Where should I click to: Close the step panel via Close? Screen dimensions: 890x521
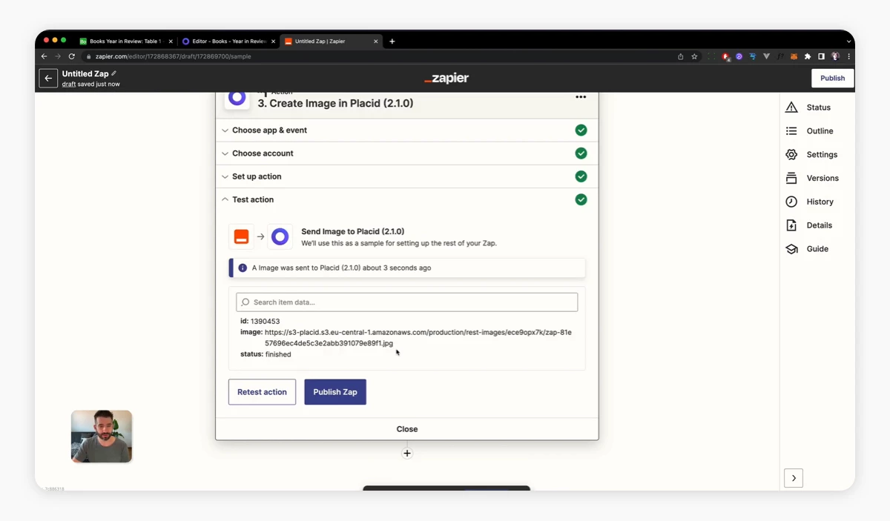(x=407, y=429)
